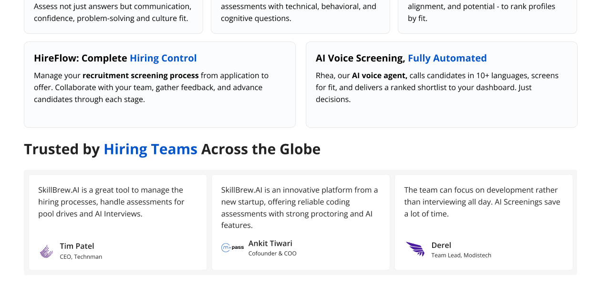
Task: Click the card mentioning communication and culture fit
Action: [x=114, y=14]
